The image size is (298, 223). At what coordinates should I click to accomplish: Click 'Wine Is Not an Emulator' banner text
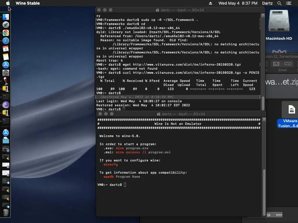(x=178, y=124)
